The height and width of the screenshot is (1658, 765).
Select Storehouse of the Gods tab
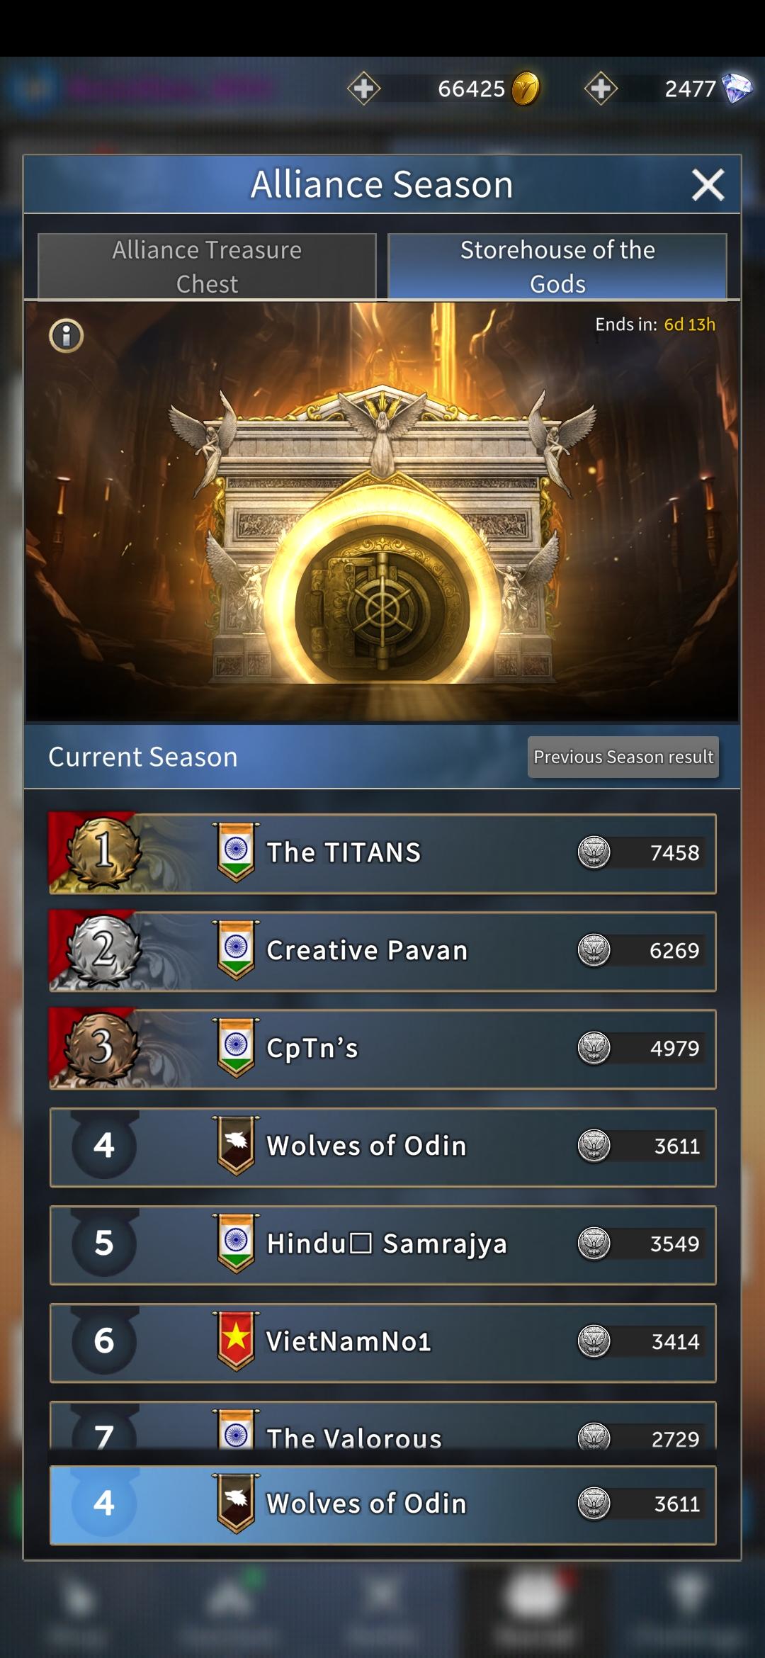[557, 266]
